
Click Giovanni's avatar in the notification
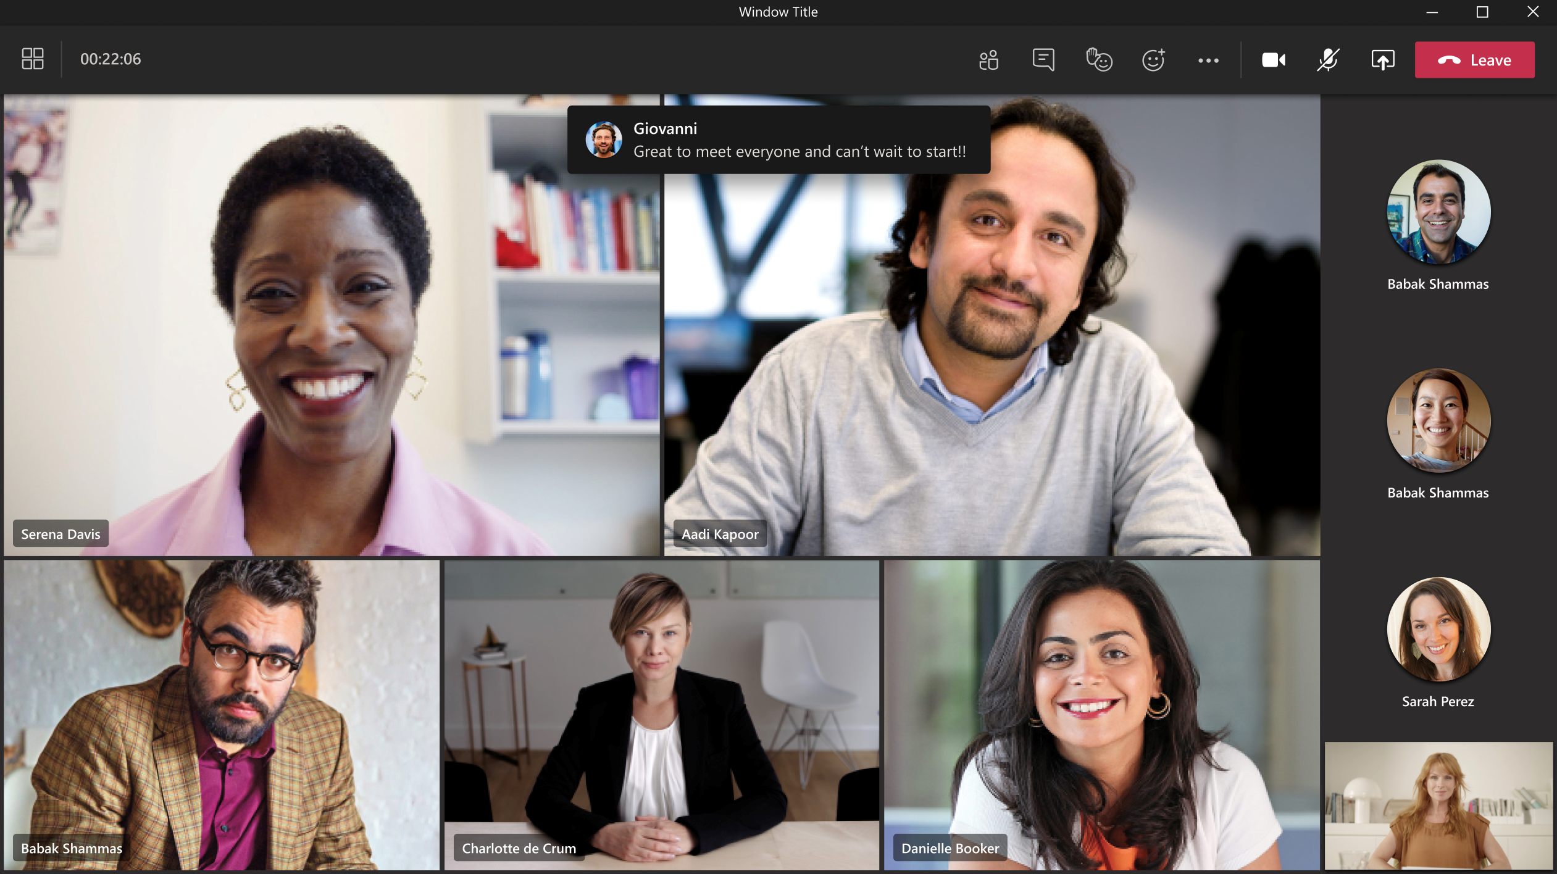coord(604,138)
